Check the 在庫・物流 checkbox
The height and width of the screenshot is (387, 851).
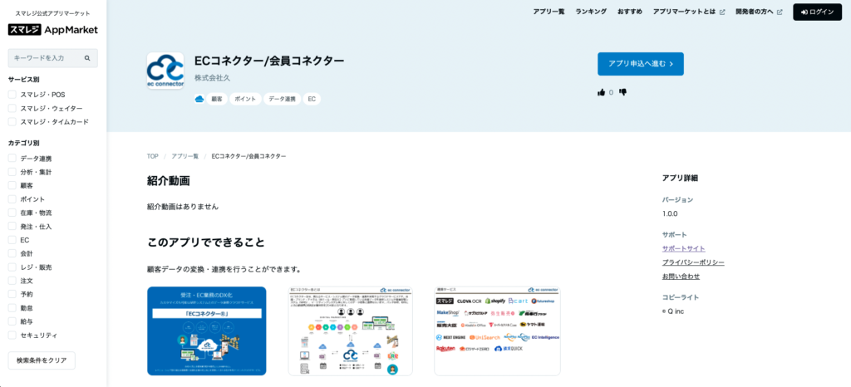(12, 213)
